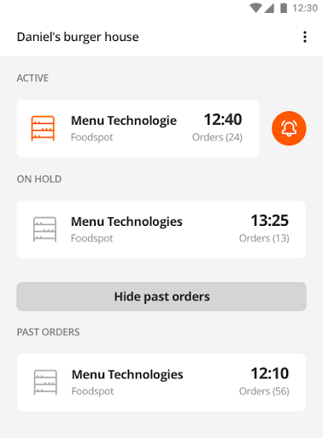Image resolution: width=323 pixels, height=438 pixels.
Task: Tap the Wi-Fi status icon
Action: pos(255,8)
